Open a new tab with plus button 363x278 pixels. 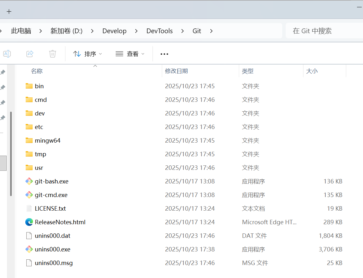pos(9,12)
